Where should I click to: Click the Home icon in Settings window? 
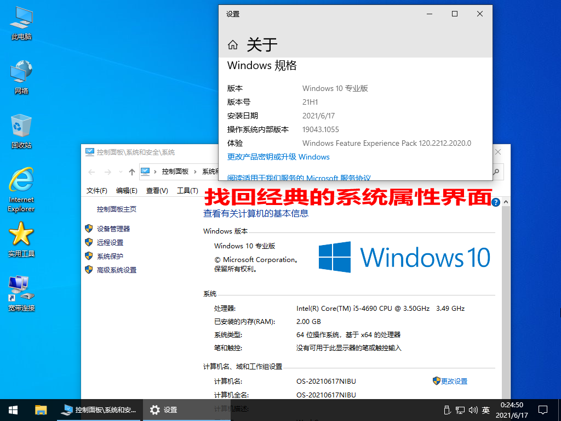[x=232, y=45]
